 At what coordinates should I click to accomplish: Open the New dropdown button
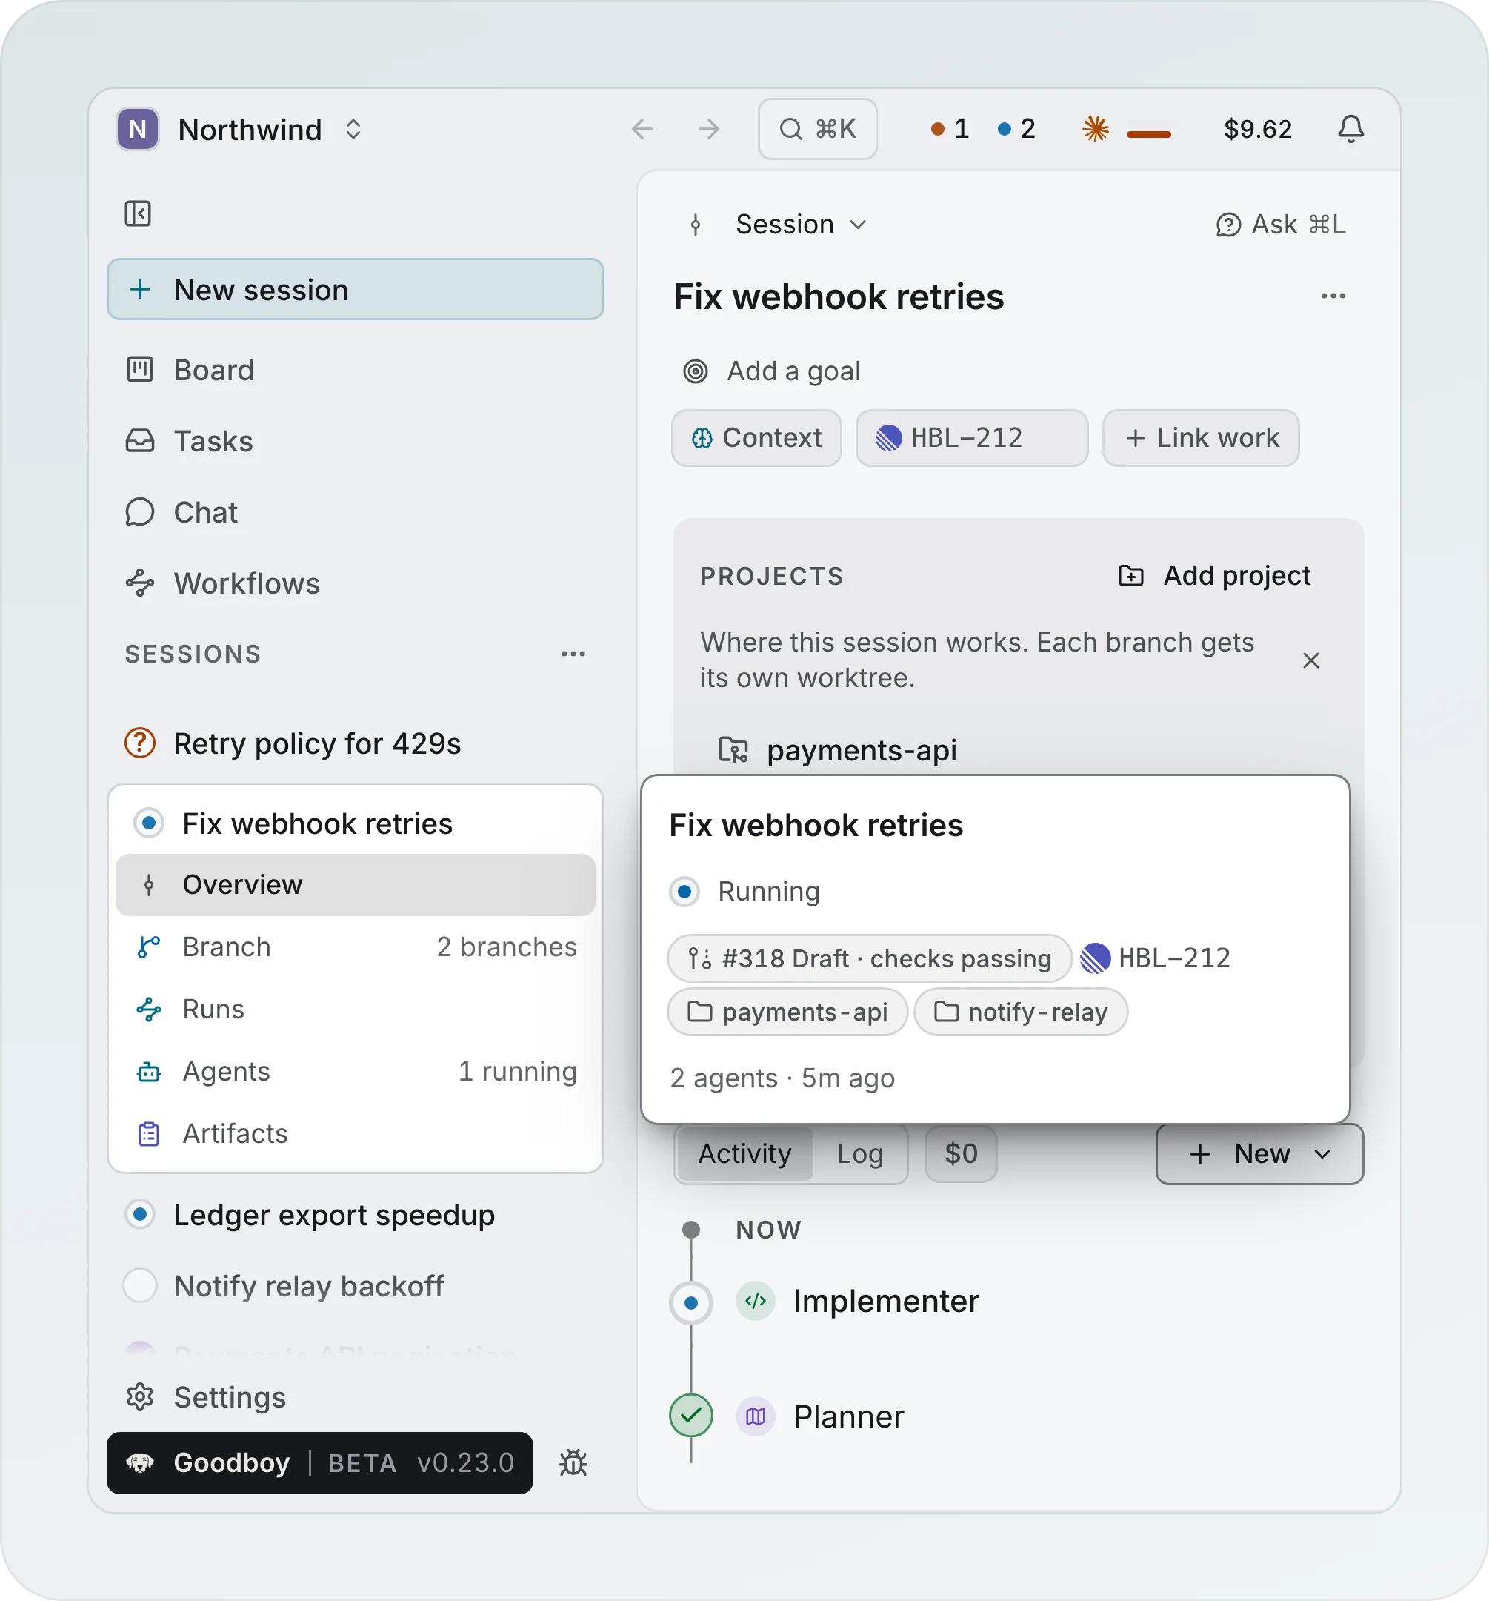coord(1259,1153)
